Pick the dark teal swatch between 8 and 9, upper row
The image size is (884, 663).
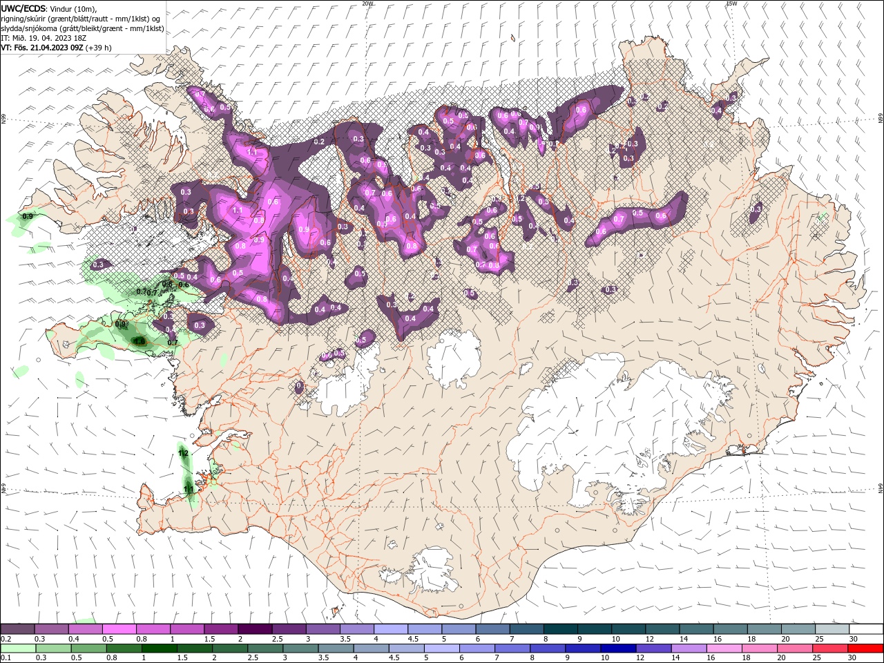point(560,629)
